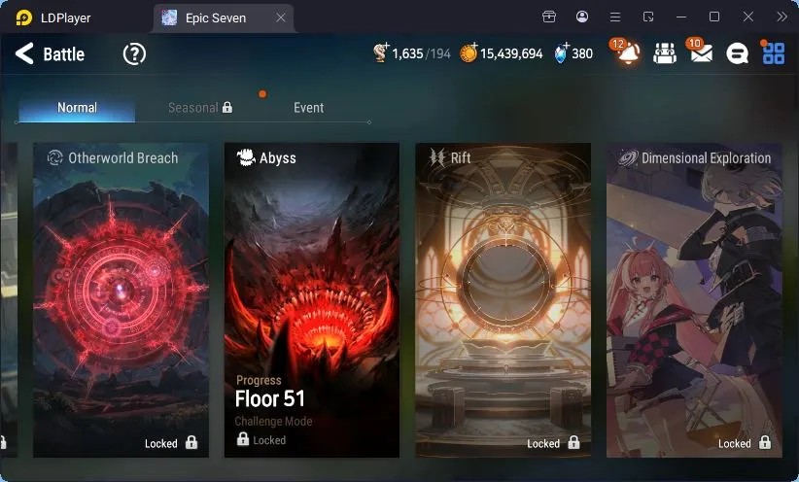Tap the gold coin currency icon

pos(469,52)
